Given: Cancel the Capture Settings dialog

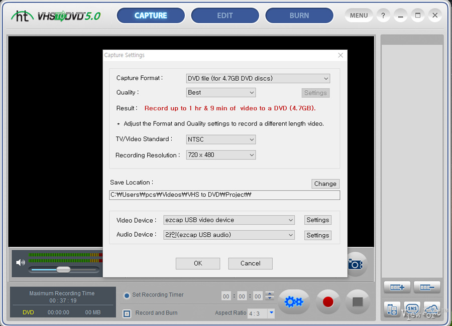Looking at the screenshot, I should point(250,263).
